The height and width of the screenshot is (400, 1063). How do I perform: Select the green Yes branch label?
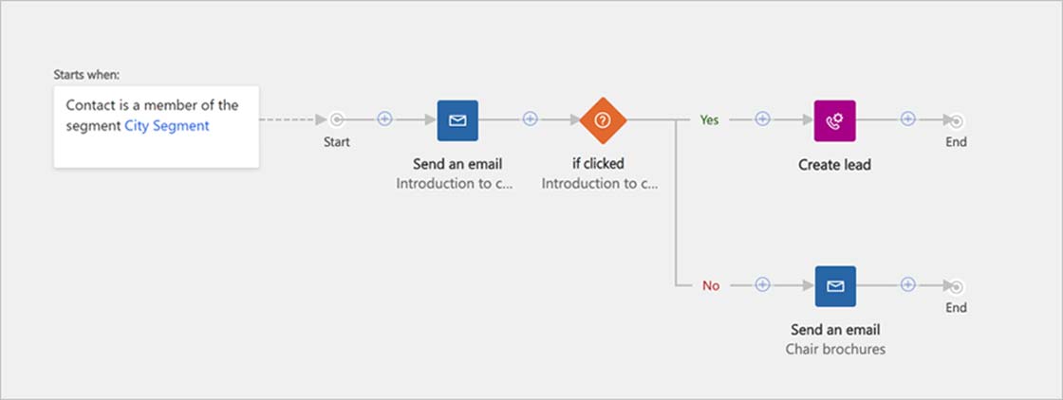[709, 119]
